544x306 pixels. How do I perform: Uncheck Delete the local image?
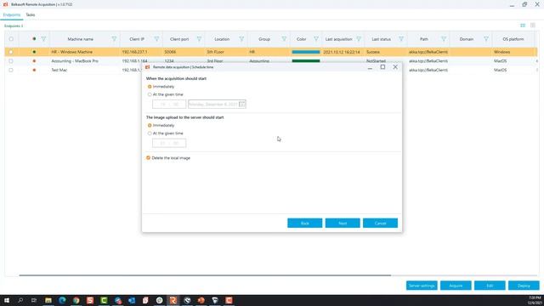[148, 158]
